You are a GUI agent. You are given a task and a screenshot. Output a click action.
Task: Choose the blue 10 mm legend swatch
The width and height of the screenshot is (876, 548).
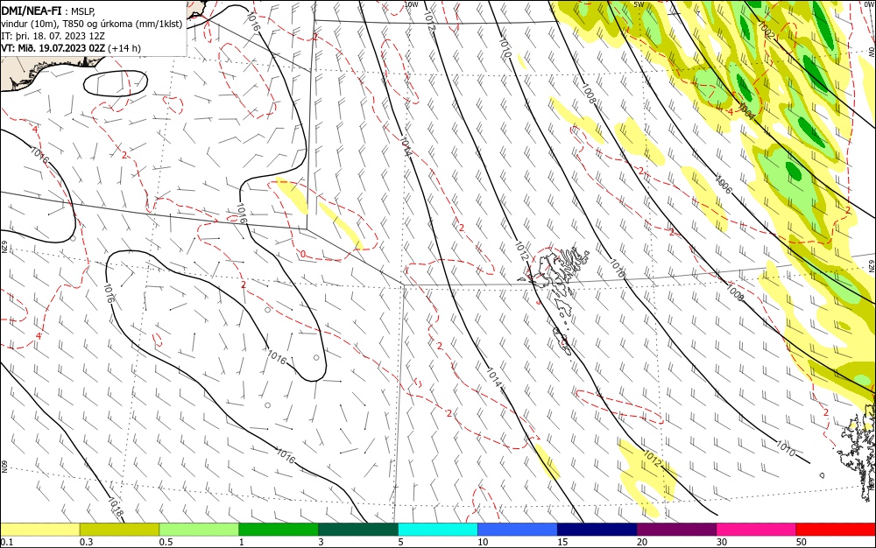(x=518, y=530)
